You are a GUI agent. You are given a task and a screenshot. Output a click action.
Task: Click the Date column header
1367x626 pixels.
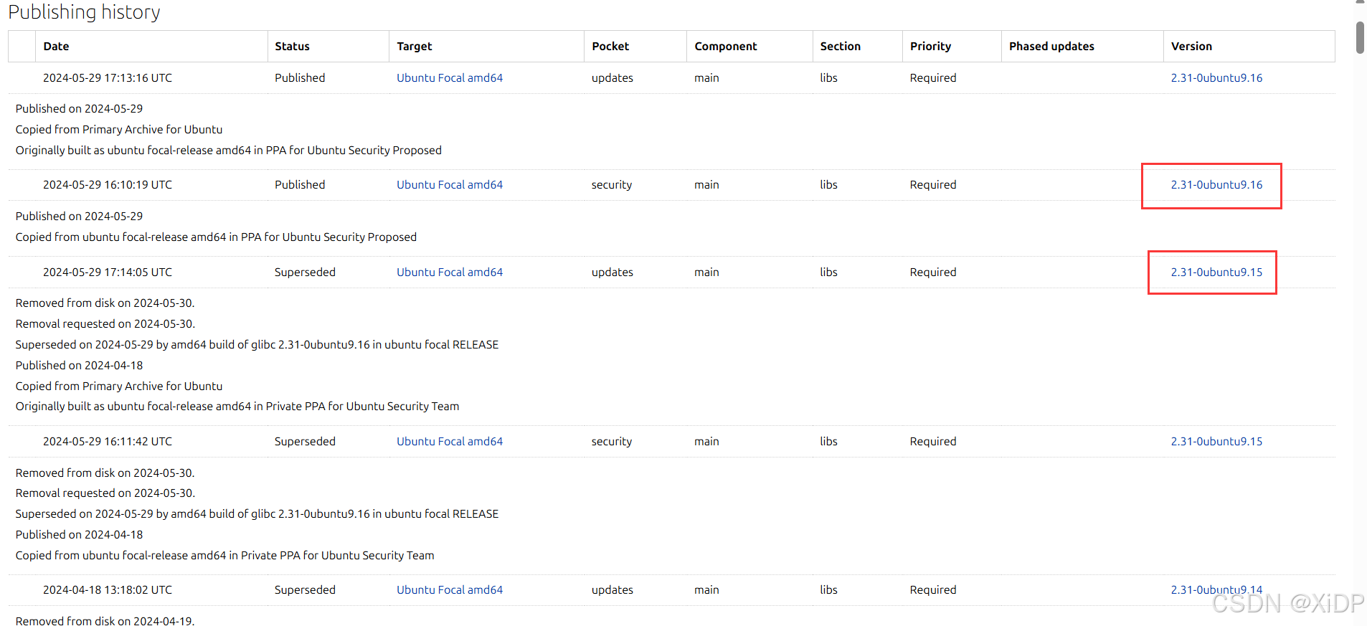[56, 46]
